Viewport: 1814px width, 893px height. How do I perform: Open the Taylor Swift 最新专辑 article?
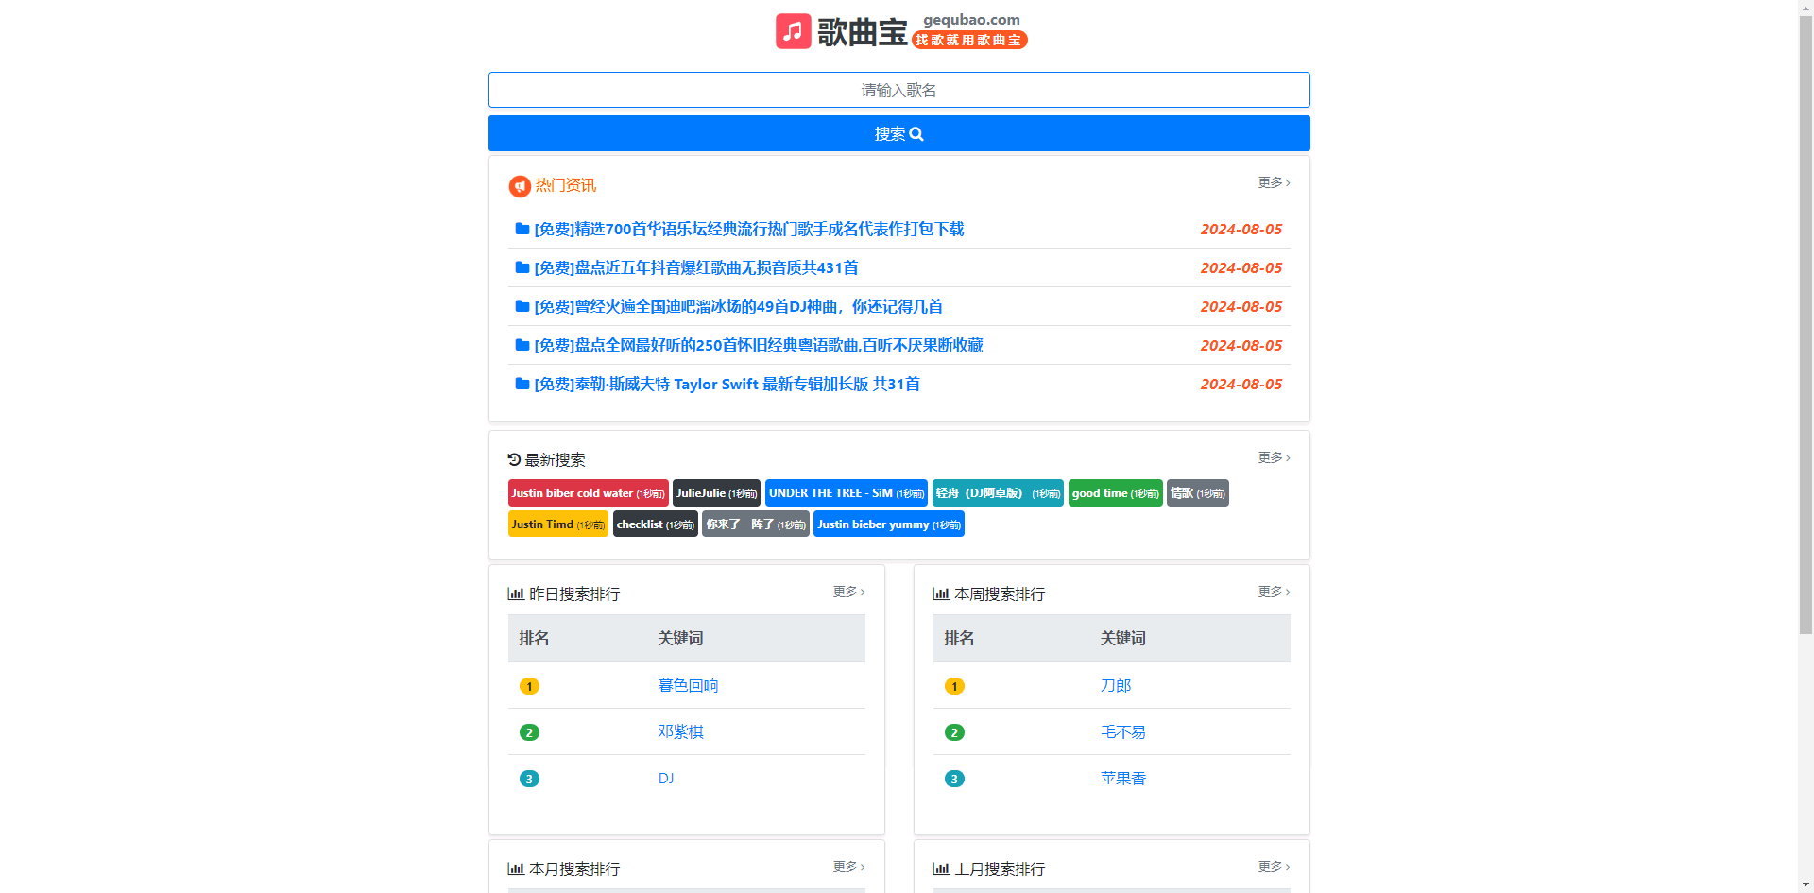tap(727, 384)
